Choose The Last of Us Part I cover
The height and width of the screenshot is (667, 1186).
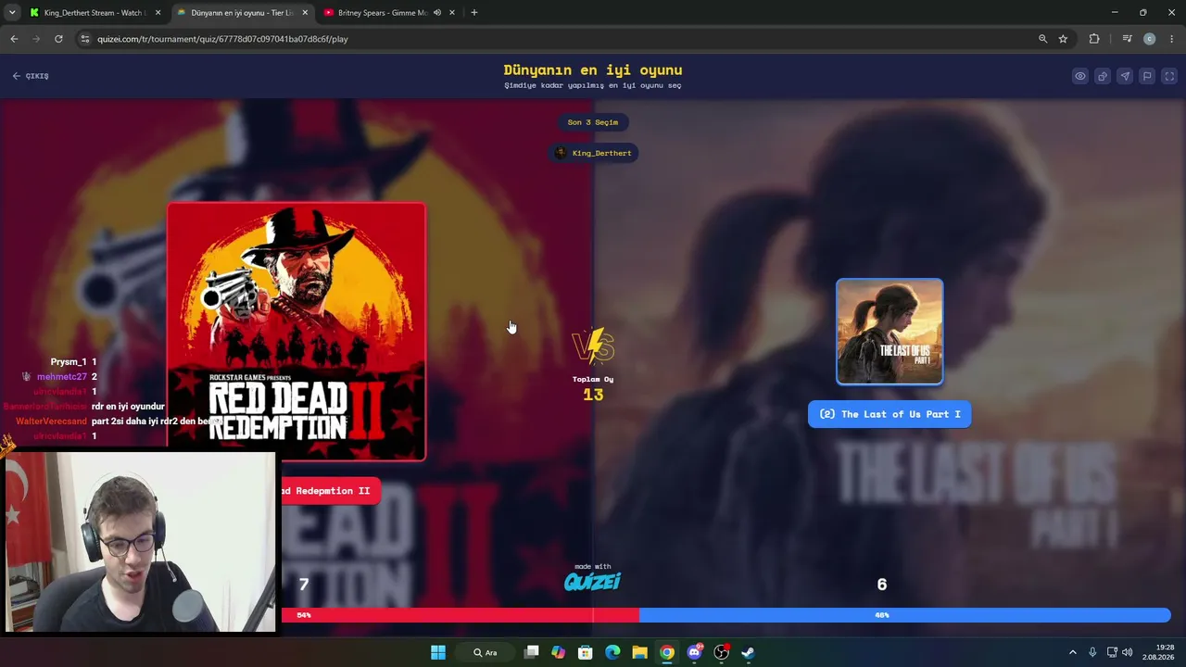[889, 332]
